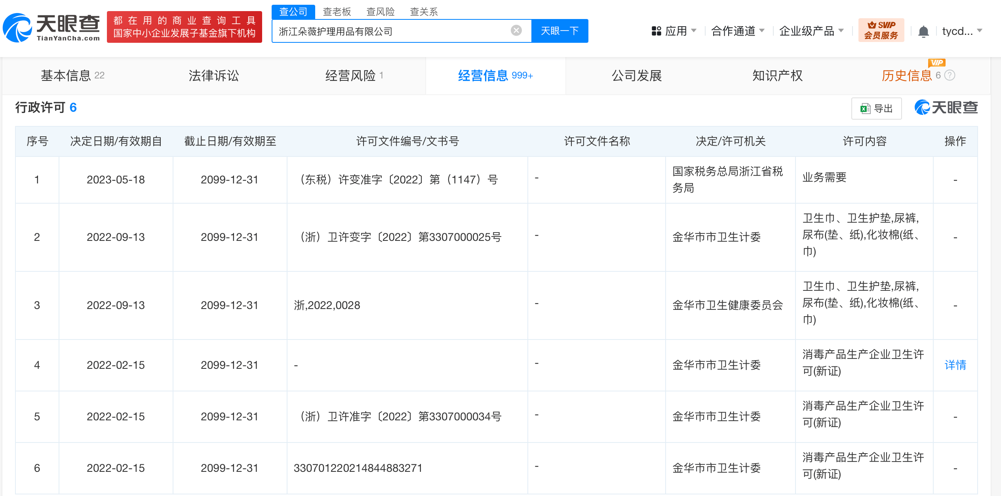Screen dimensions: 1001x496
Task: Clear the search field with X icon
Action: click(x=516, y=31)
